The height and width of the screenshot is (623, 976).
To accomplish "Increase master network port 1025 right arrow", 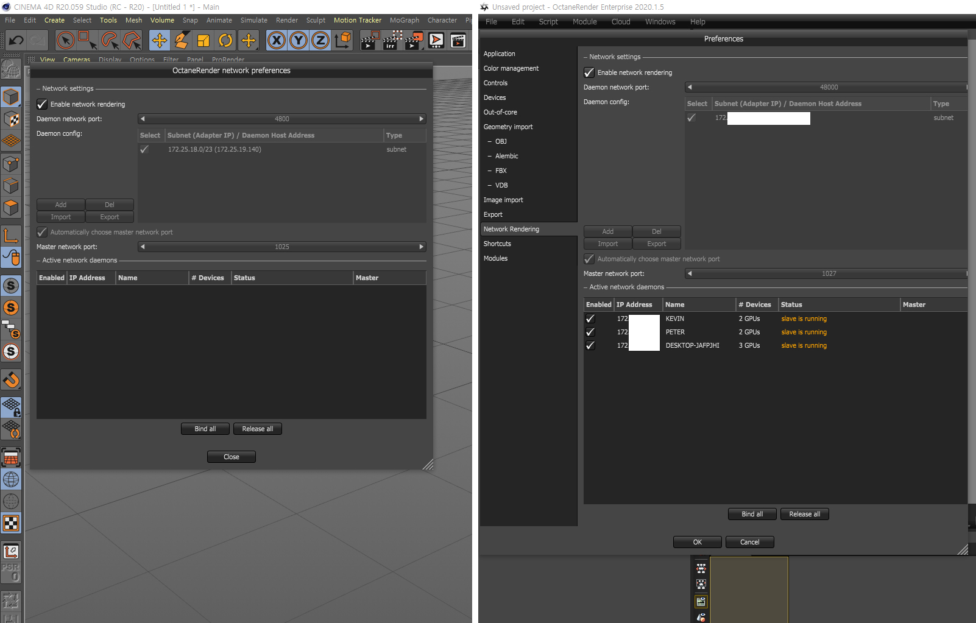I will (421, 247).
